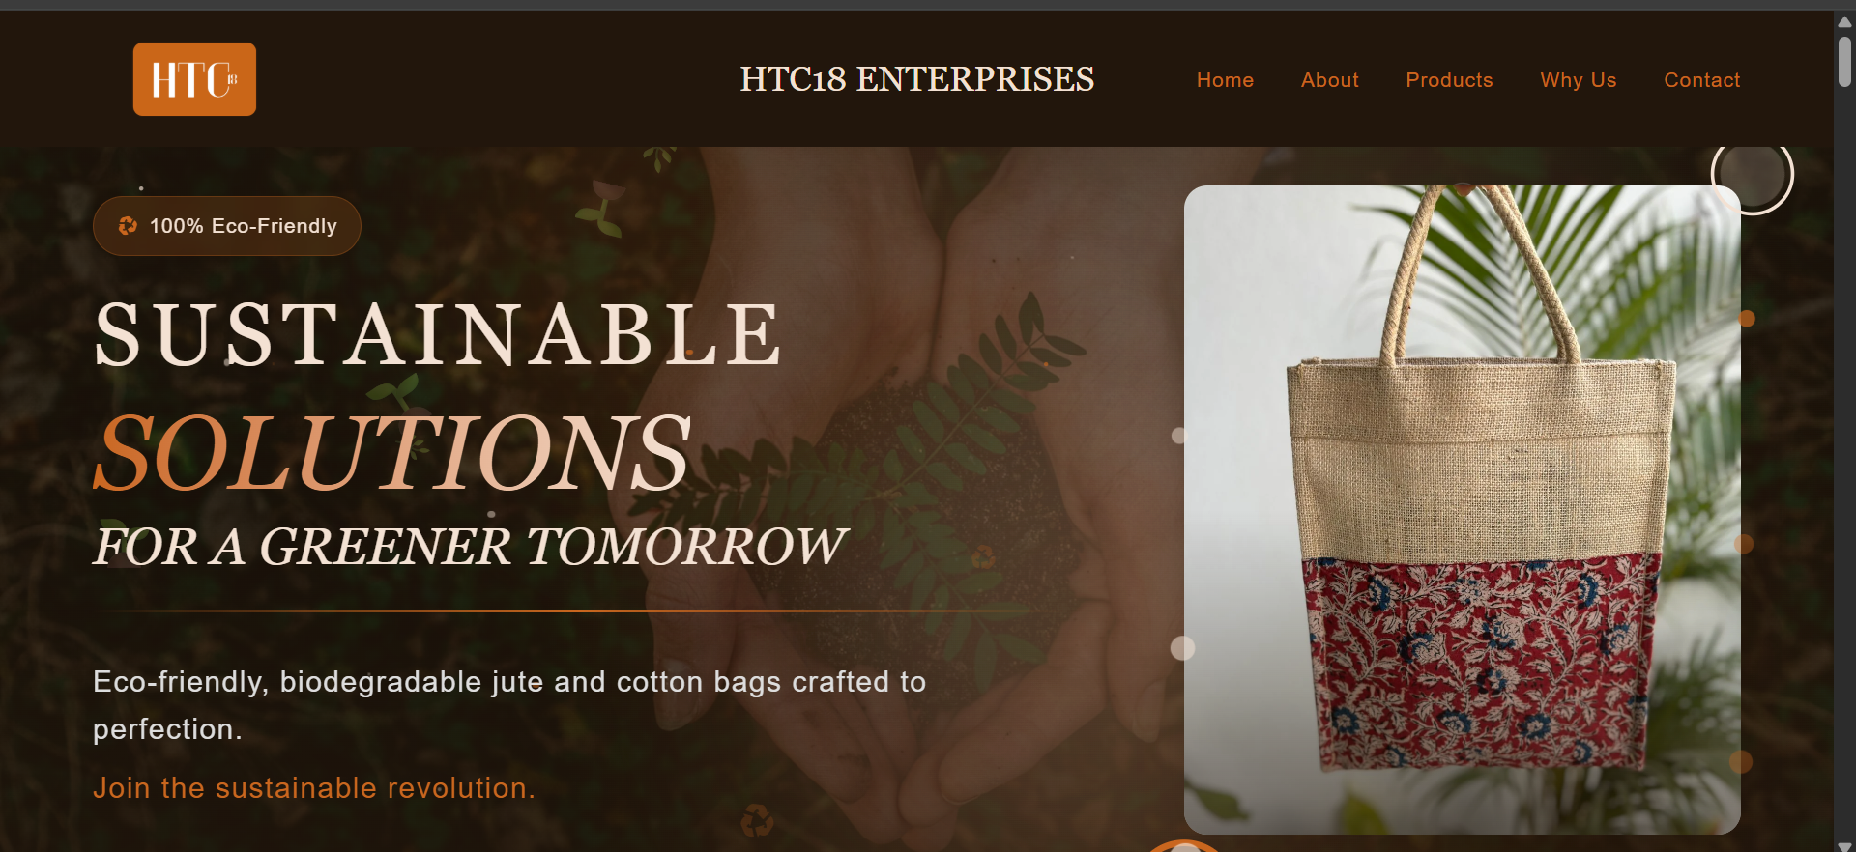The height and width of the screenshot is (852, 1856).
Task: Click the orange circular element at the page bottom
Action: 1184,846
